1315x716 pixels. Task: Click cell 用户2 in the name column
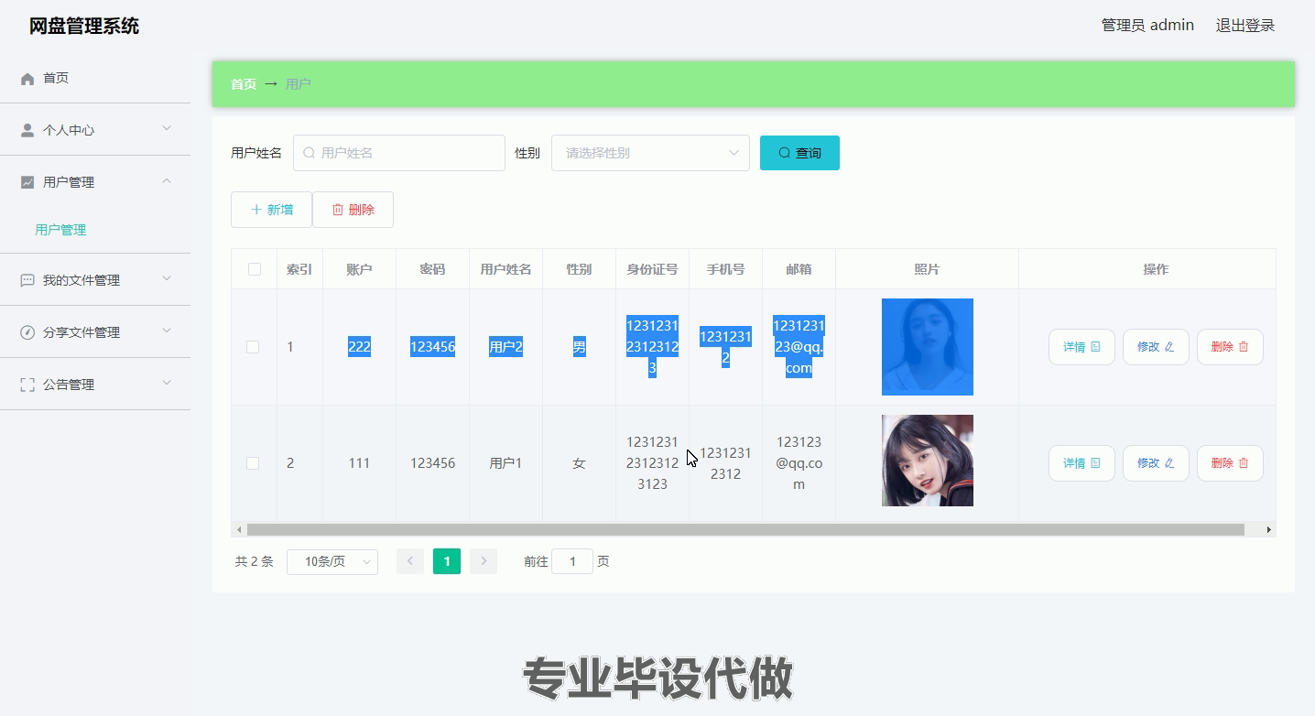click(505, 347)
